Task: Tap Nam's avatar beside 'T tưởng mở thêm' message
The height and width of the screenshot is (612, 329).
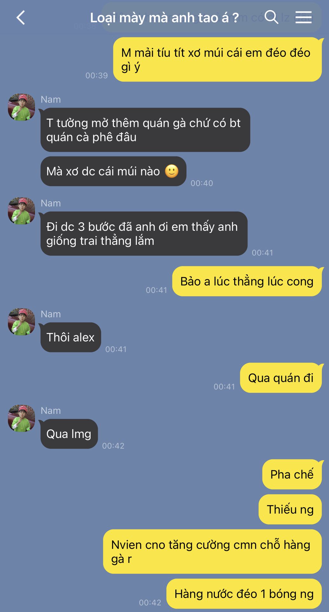Action: (x=21, y=107)
